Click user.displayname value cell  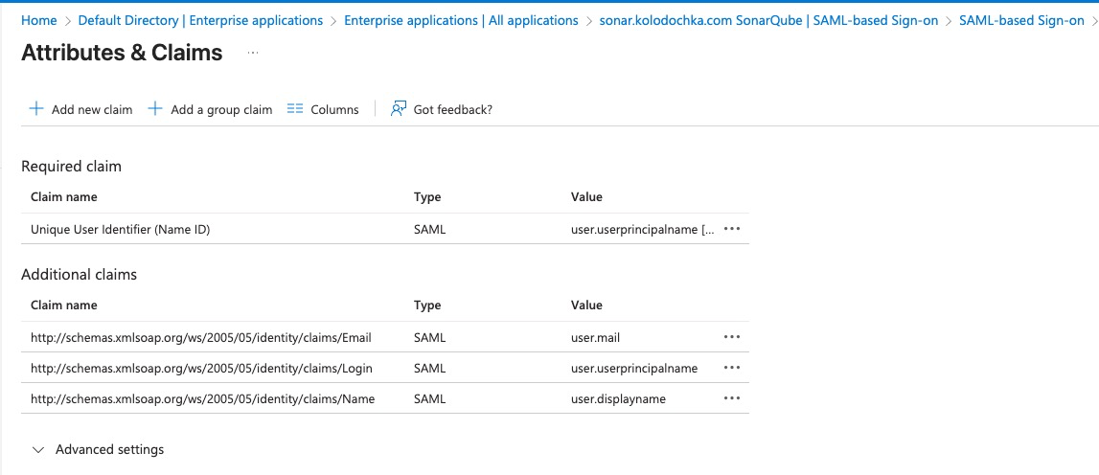tap(618, 398)
